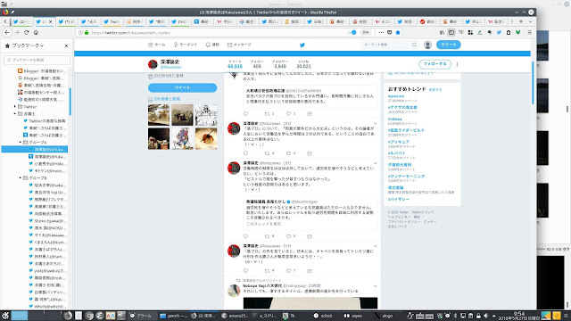Select the highlighted bookmark row in group folder
Viewport: 571px width, 321px height.
tap(35, 149)
